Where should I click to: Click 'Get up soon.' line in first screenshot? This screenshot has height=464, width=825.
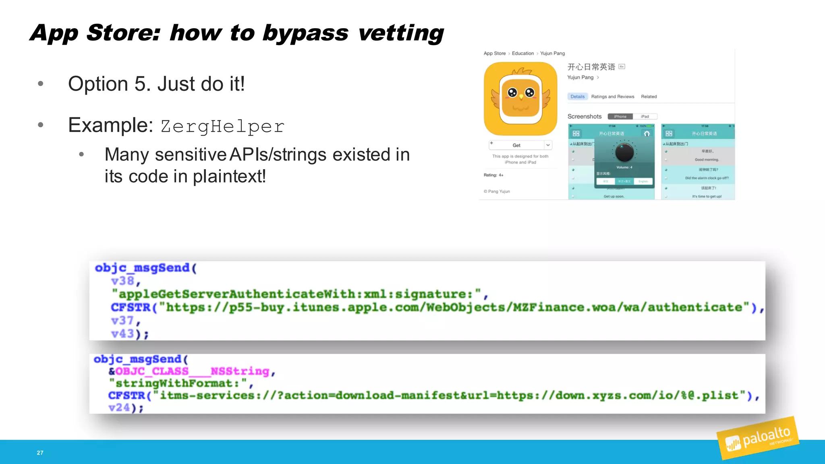[614, 197]
